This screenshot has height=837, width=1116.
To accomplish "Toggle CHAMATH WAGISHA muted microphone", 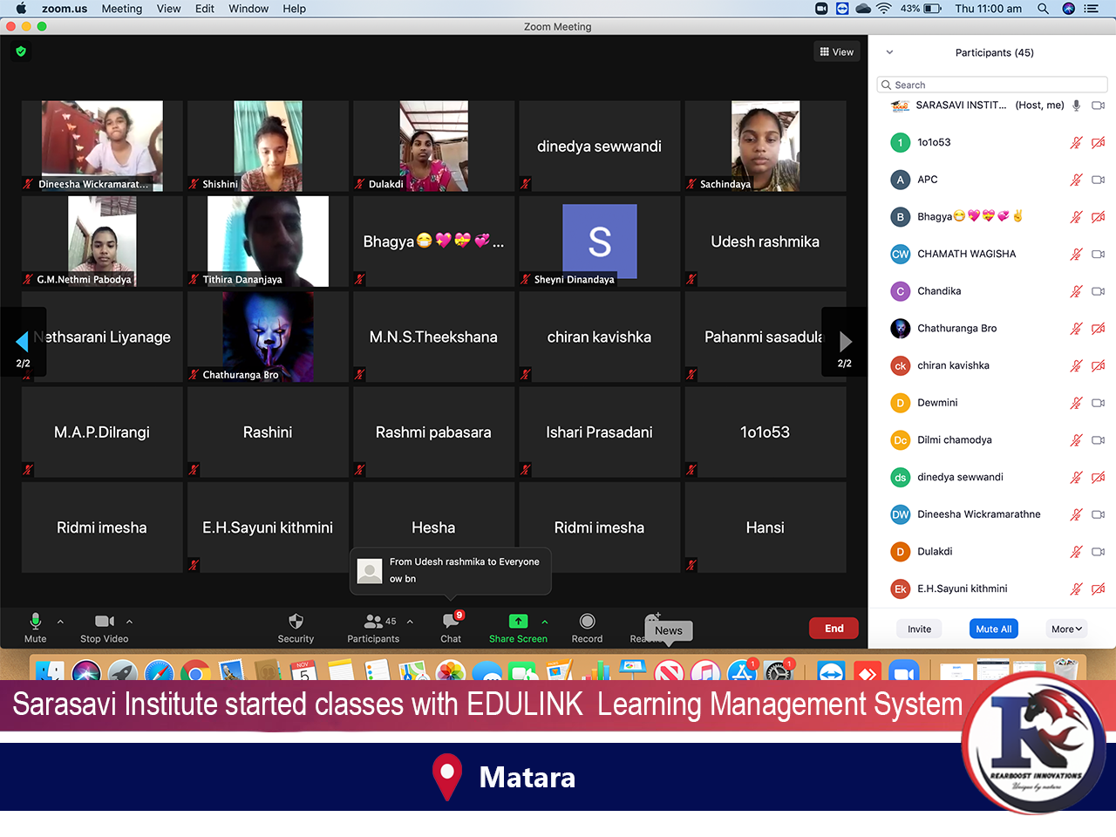I will coord(1077,255).
